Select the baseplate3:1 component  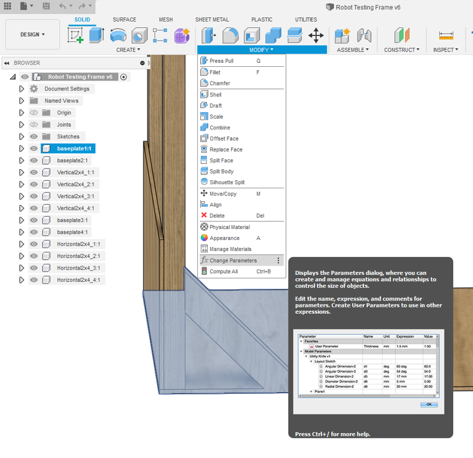(x=72, y=220)
